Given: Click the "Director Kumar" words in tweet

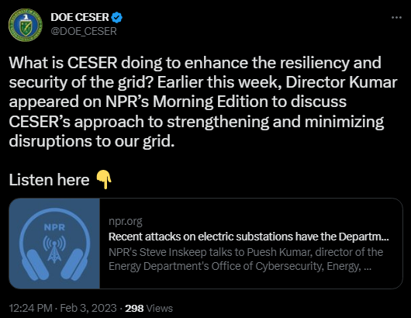Looking at the screenshot, I should tap(341, 82).
